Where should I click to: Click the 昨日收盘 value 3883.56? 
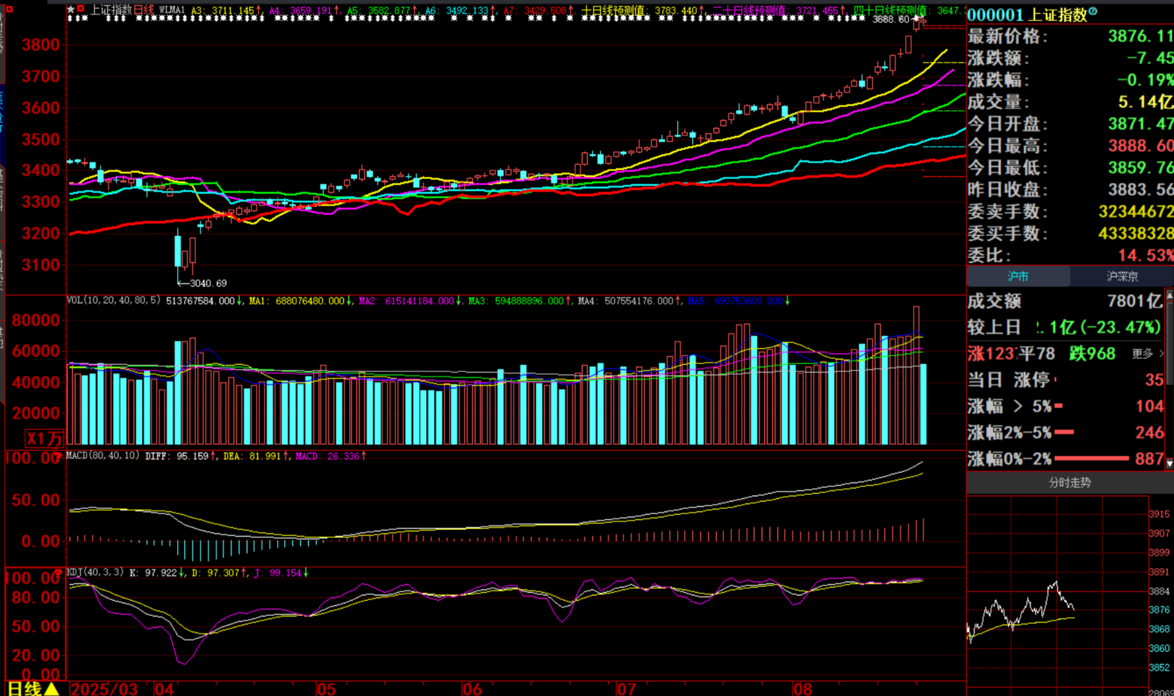click(1140, 190)
